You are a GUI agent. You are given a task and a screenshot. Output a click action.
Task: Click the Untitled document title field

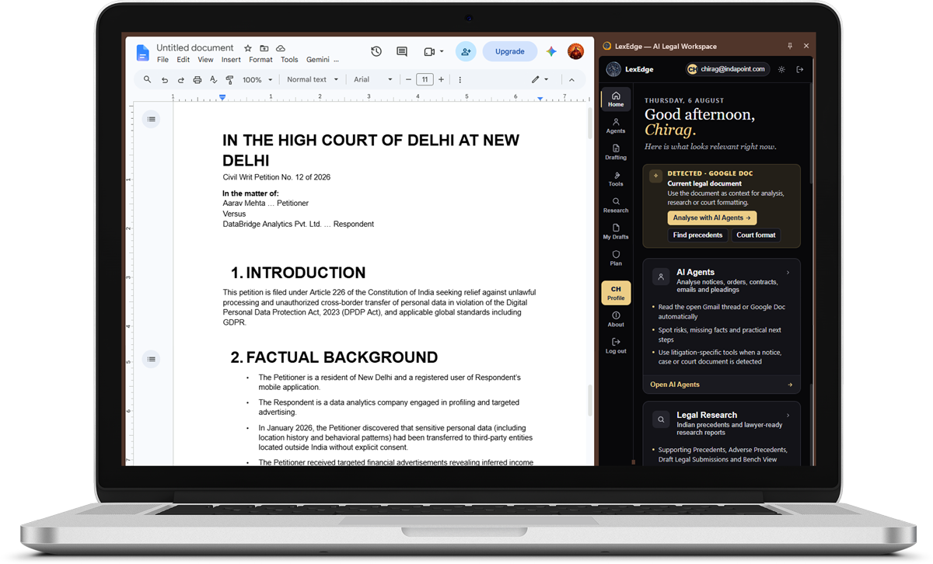click(x=195, y=48)
